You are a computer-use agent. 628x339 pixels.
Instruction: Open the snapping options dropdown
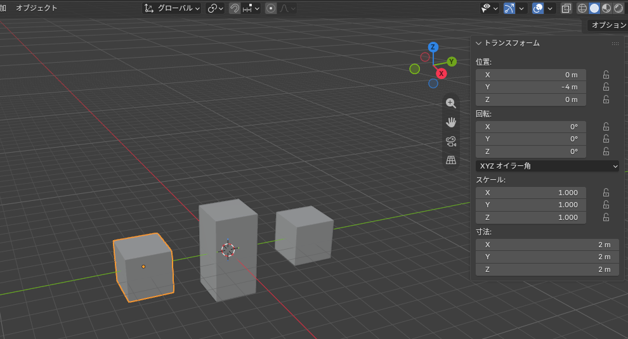pyautogui.click(x=251, y=8)
